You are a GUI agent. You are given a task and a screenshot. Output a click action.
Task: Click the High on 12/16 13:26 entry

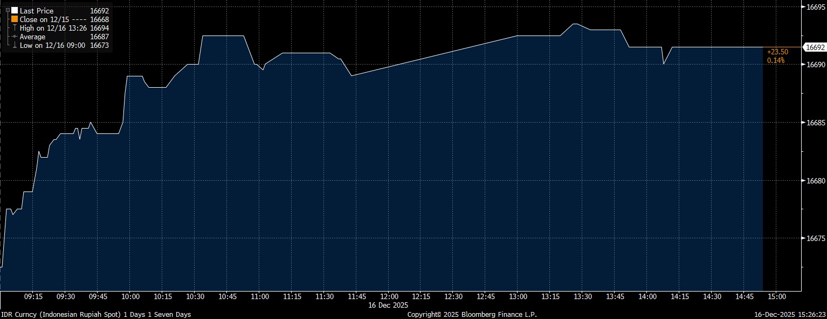point(53,27)
